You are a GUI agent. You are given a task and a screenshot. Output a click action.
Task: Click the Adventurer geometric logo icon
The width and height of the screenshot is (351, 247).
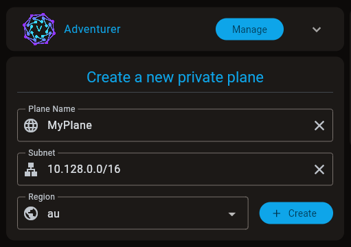(x=39, y=29)
